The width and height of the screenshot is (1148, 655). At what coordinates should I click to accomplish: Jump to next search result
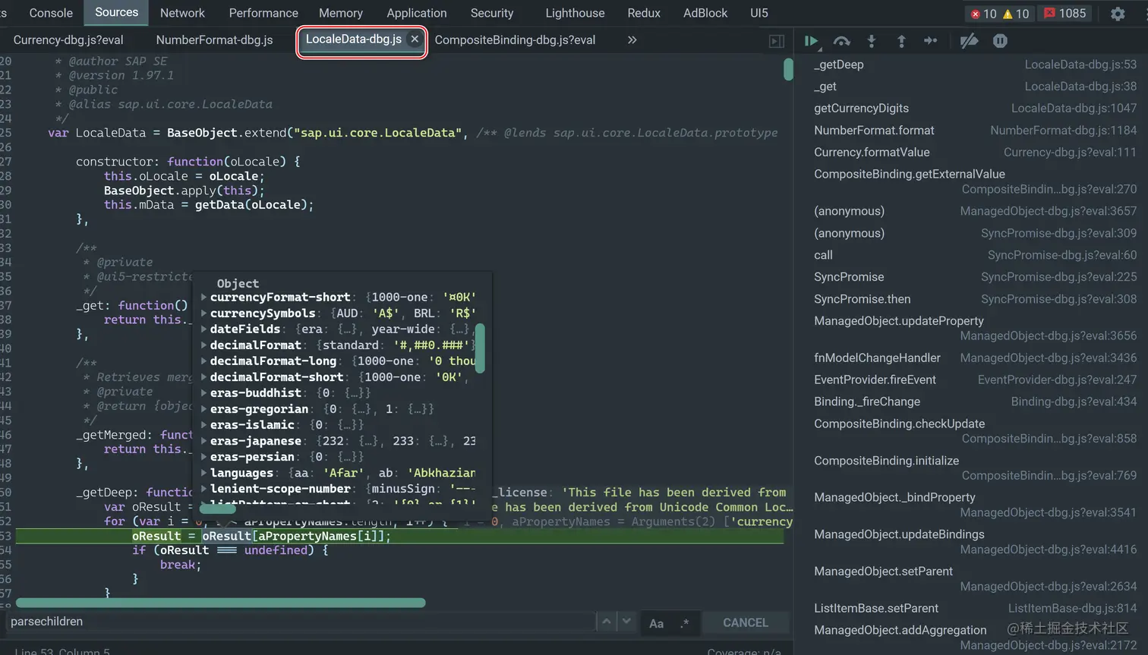[x=626, y=622]
